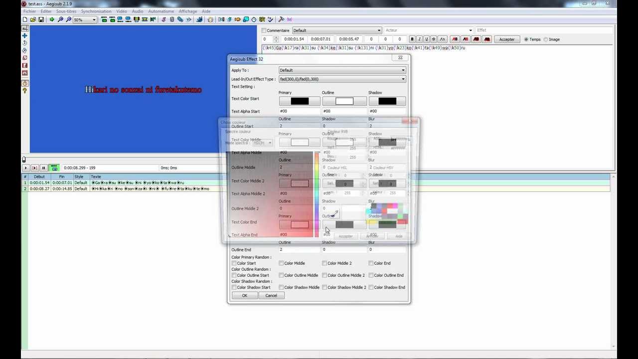Image resolution: width=638 pixels, height=359 pixels.
Task: Open the Synchronisation menu
Action: click(96, 11)
